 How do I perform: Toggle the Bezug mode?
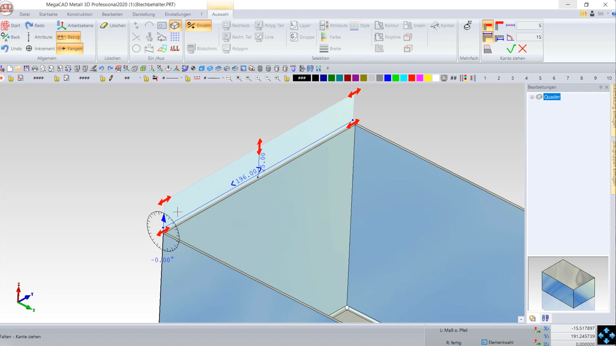68,37
